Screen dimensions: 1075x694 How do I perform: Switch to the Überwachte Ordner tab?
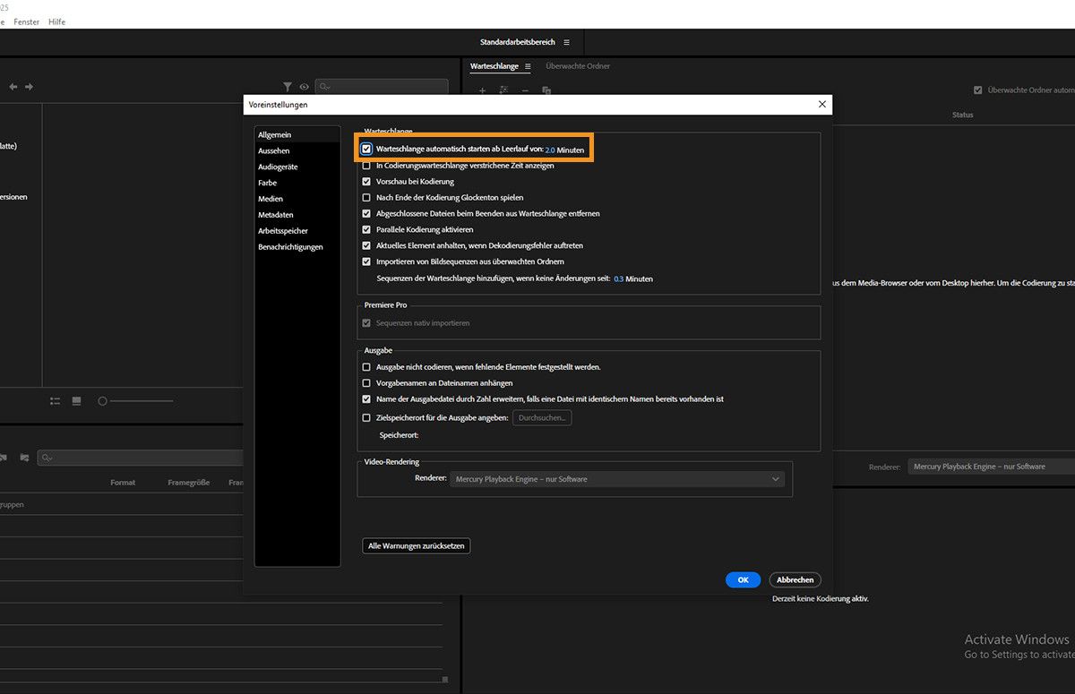[x=578, y=66]
